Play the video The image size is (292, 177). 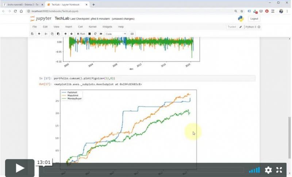click(20, 168)
